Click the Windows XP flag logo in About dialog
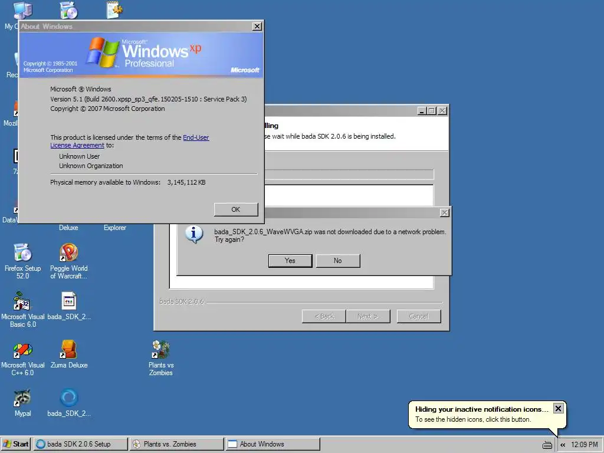This screenshot has width=604, height=453. [103, 52]
